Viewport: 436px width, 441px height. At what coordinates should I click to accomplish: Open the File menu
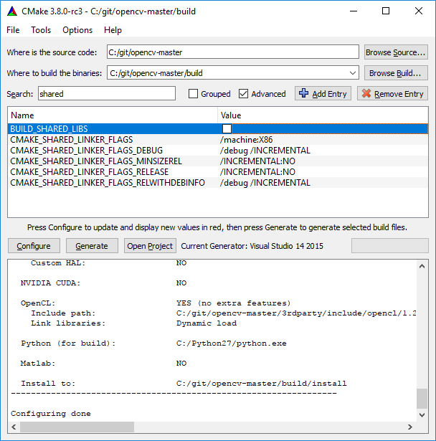click(14, 30)
